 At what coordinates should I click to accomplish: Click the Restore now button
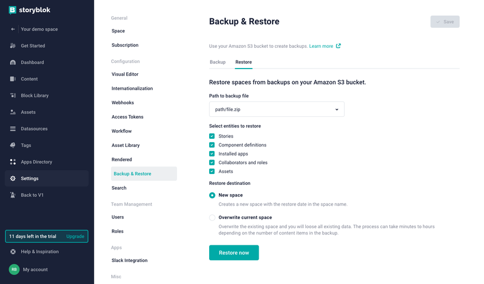pos(234,253)
